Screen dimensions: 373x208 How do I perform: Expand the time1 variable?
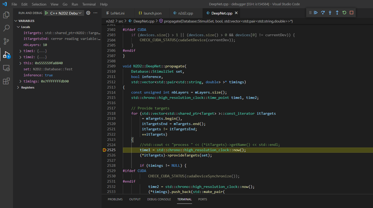pos(20,51)
